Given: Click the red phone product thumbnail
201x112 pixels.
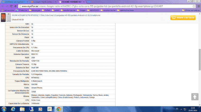Looking at the screenshot, I should (3, 18).
